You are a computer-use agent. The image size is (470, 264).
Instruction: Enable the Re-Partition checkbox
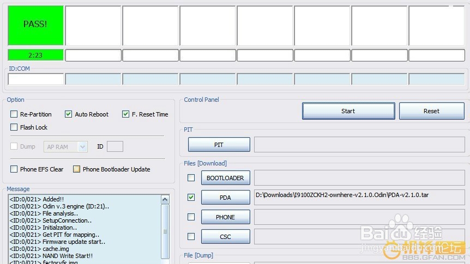tap(14, 114)
